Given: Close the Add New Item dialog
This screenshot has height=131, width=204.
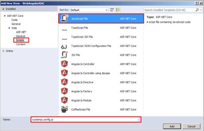Looking at the screenshot, I should [201, 3].
